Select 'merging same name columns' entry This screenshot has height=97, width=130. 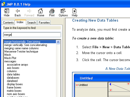pos(21,48)
